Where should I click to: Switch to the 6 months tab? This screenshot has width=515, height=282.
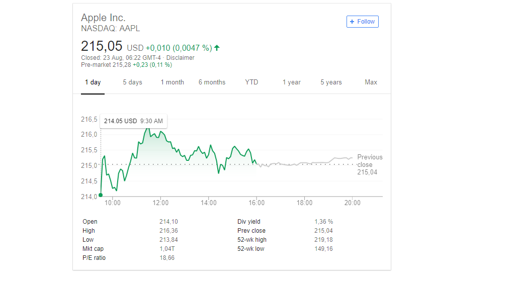click(x=212, y=82)
